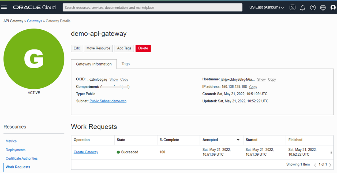Open Deployments in Resources list

coord(16,150)
